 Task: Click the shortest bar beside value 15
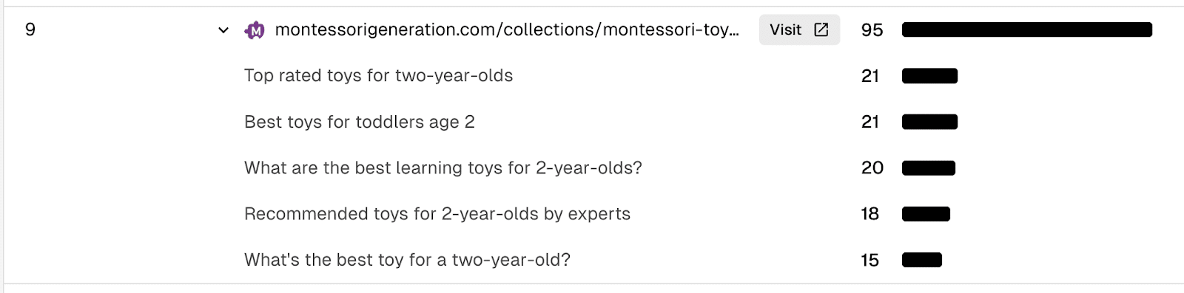pyautogui.click(x=922, y=260)
